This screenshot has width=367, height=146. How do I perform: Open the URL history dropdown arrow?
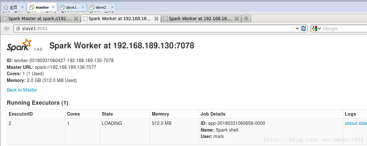(x=297, y=28)
